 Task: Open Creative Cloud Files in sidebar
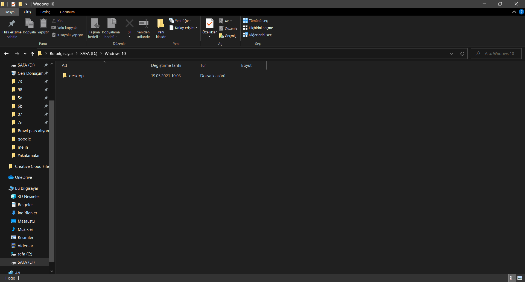28,166
